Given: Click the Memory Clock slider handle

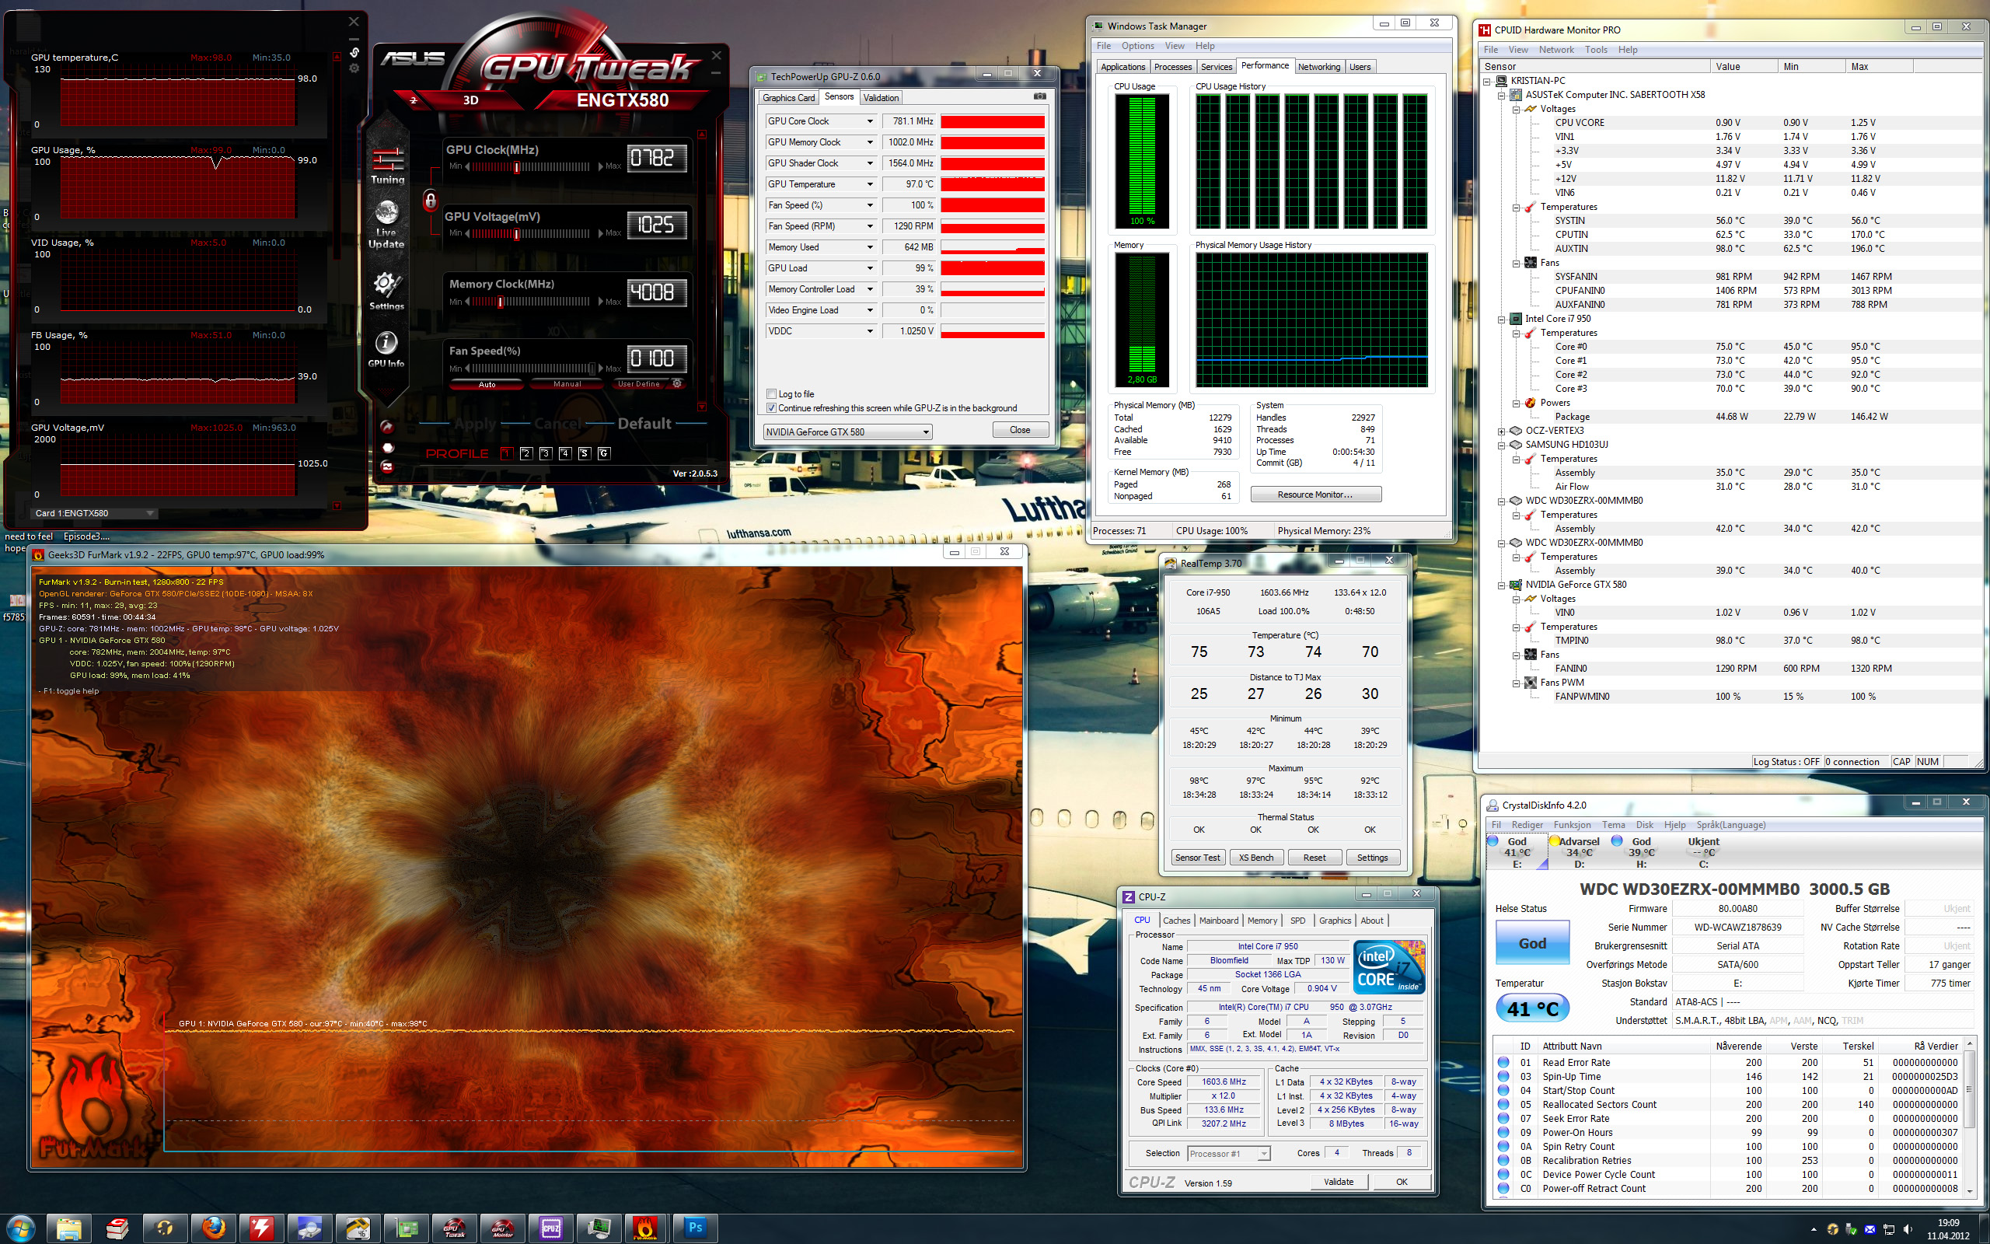Looking at the screenshot, I should [499, 302].
